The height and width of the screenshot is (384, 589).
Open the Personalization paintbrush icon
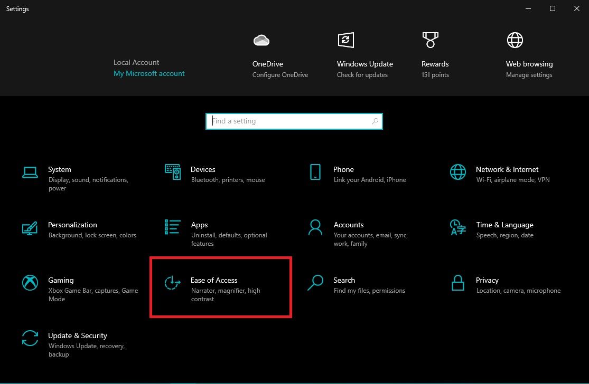tap(30, 228)
